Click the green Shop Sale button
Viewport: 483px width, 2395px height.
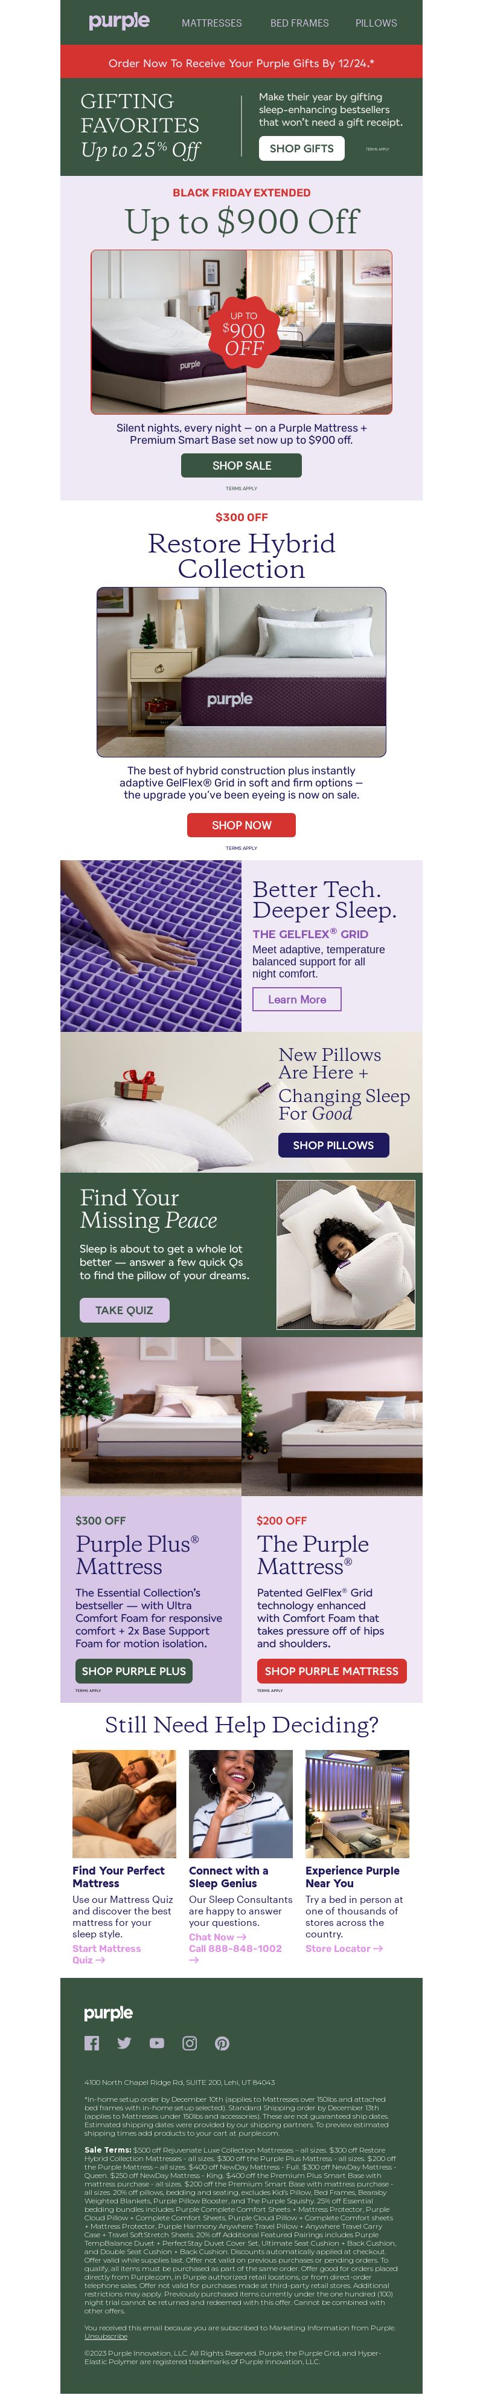point(241,465)
